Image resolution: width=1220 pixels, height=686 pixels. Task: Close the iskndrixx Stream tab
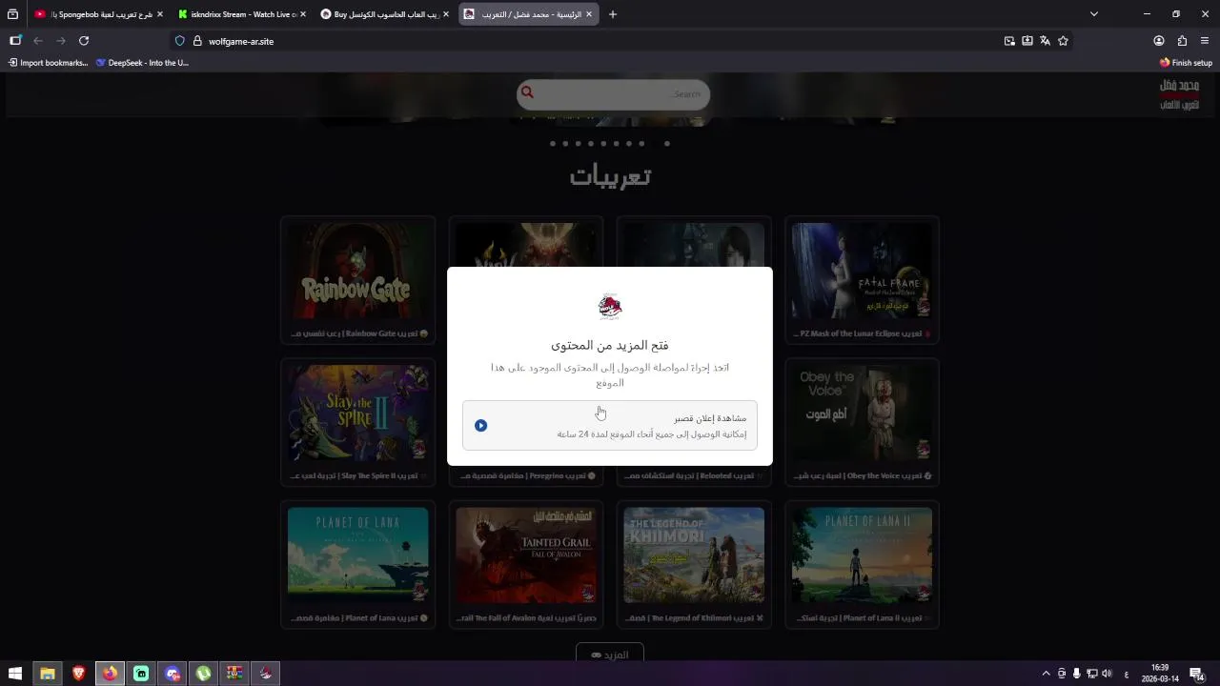303,14
